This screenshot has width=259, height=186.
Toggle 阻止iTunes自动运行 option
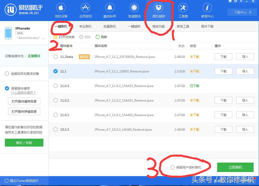coord(6,181)
